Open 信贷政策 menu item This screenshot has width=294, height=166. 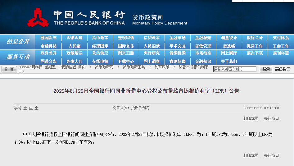[x=152, y=38]
